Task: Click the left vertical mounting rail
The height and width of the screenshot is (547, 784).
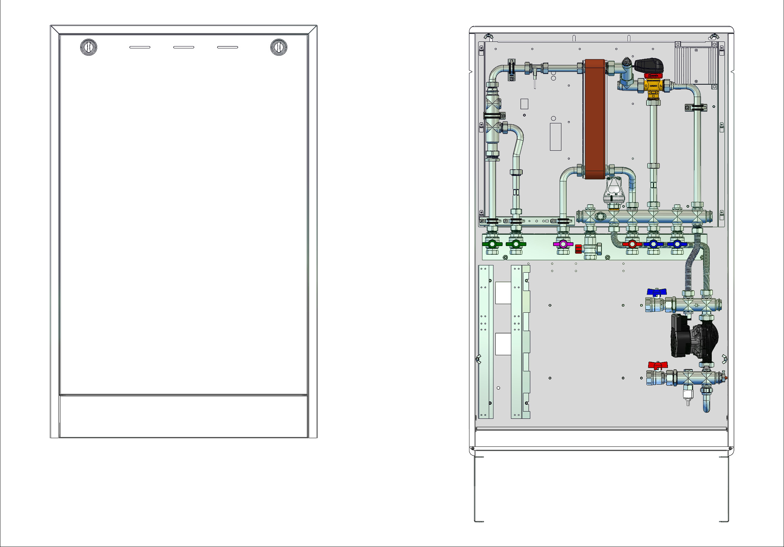Action: (x=486, y=342)
